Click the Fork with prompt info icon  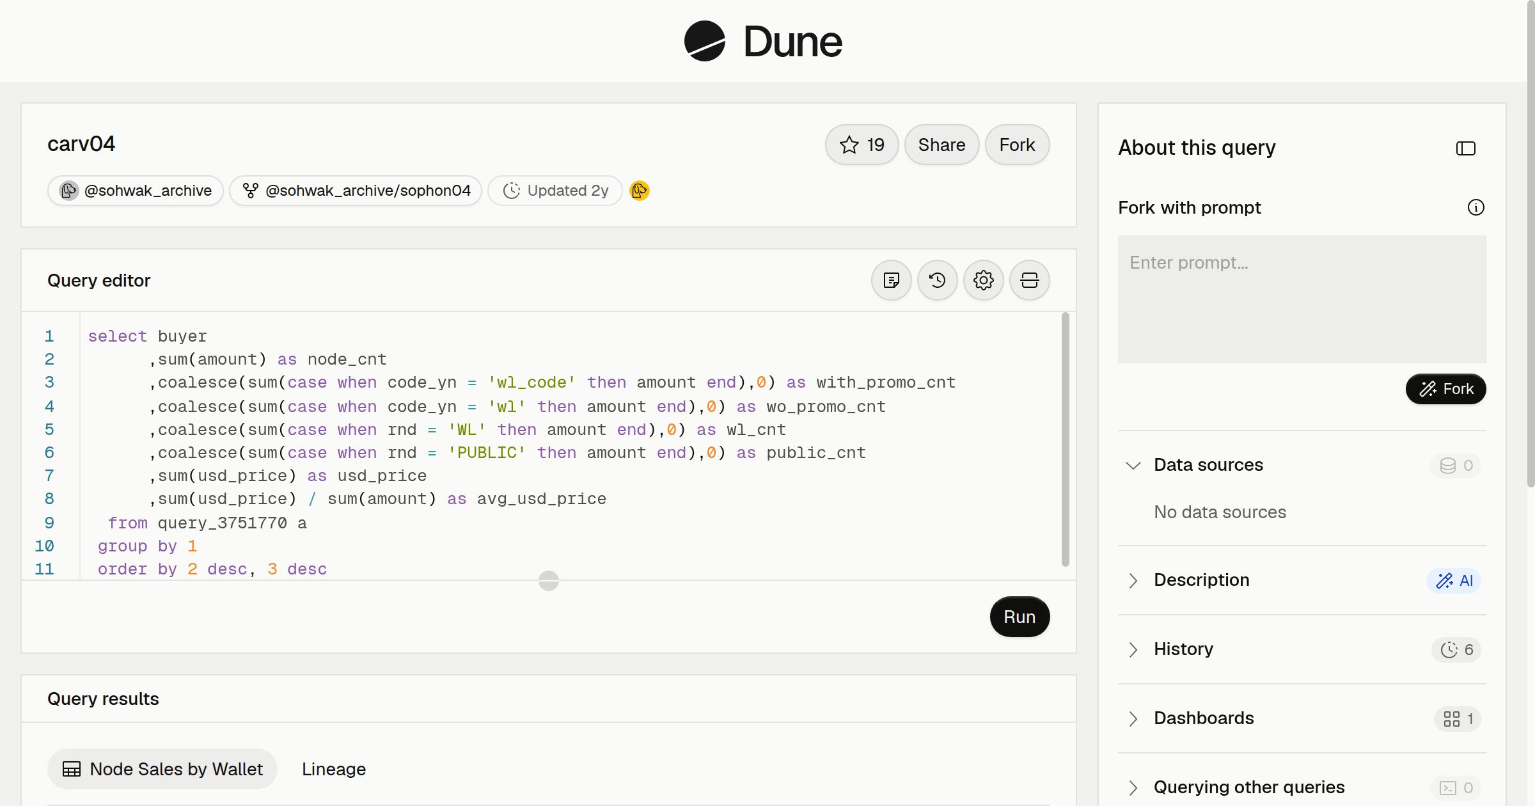tap(1476, 207)
